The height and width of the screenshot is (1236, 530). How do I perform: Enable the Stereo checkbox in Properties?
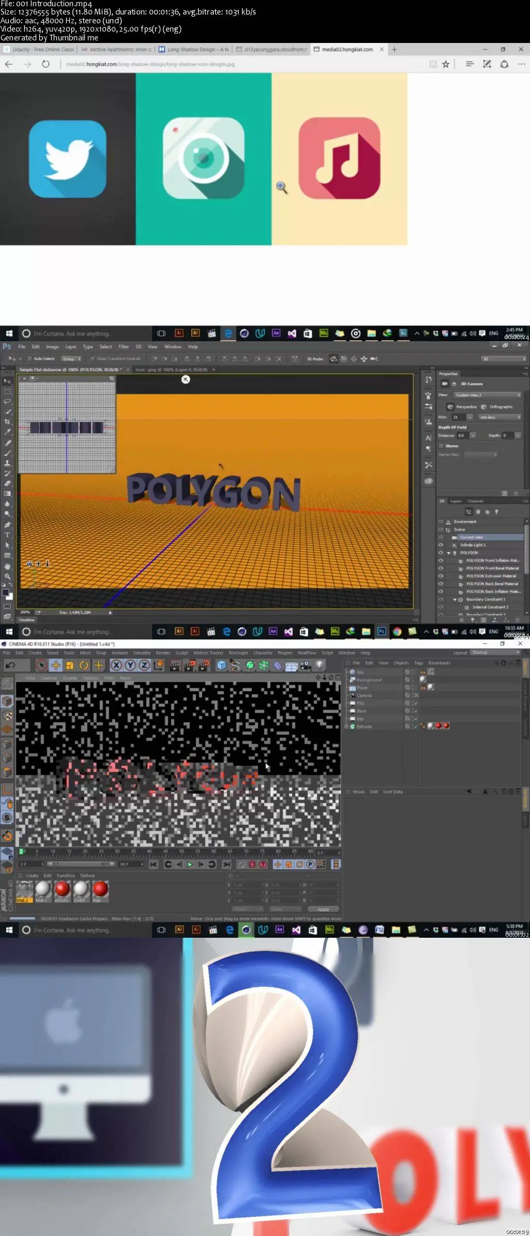441,446
